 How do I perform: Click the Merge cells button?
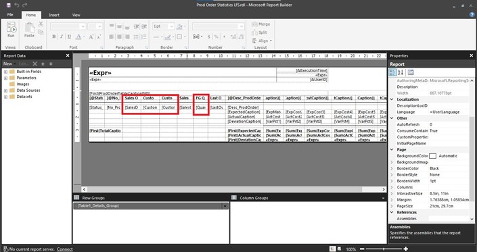click(x=261, y=24)
